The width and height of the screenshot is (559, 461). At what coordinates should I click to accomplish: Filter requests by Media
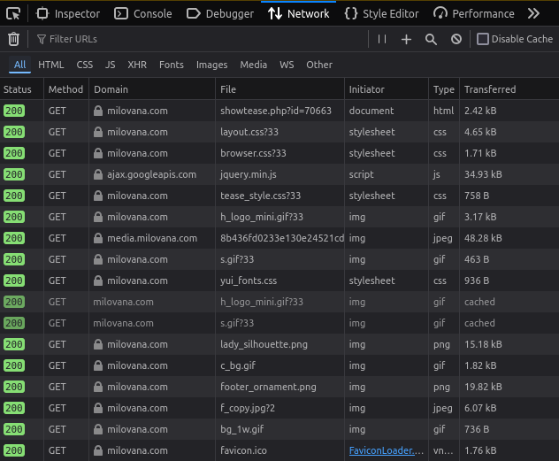[254, 65]
